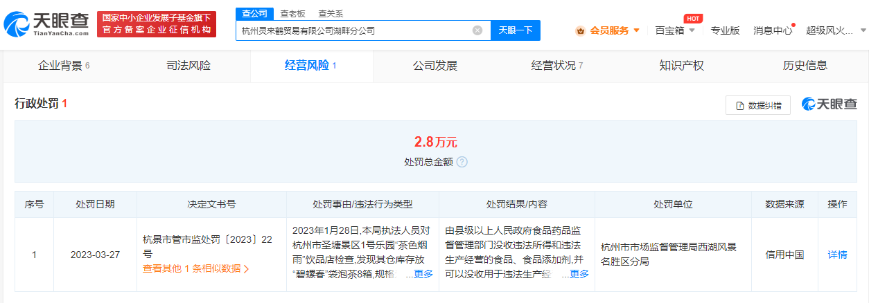The height and width of the screenshot is (303, 869).
Task: Switch to the 查公司 search tab
Action: (x=254, y=14)
